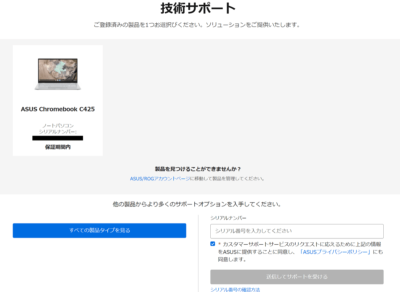Click the ASUS Chromebook C425 product name
The width and height of the screenshot is (400, 292).
pos(58,109)
